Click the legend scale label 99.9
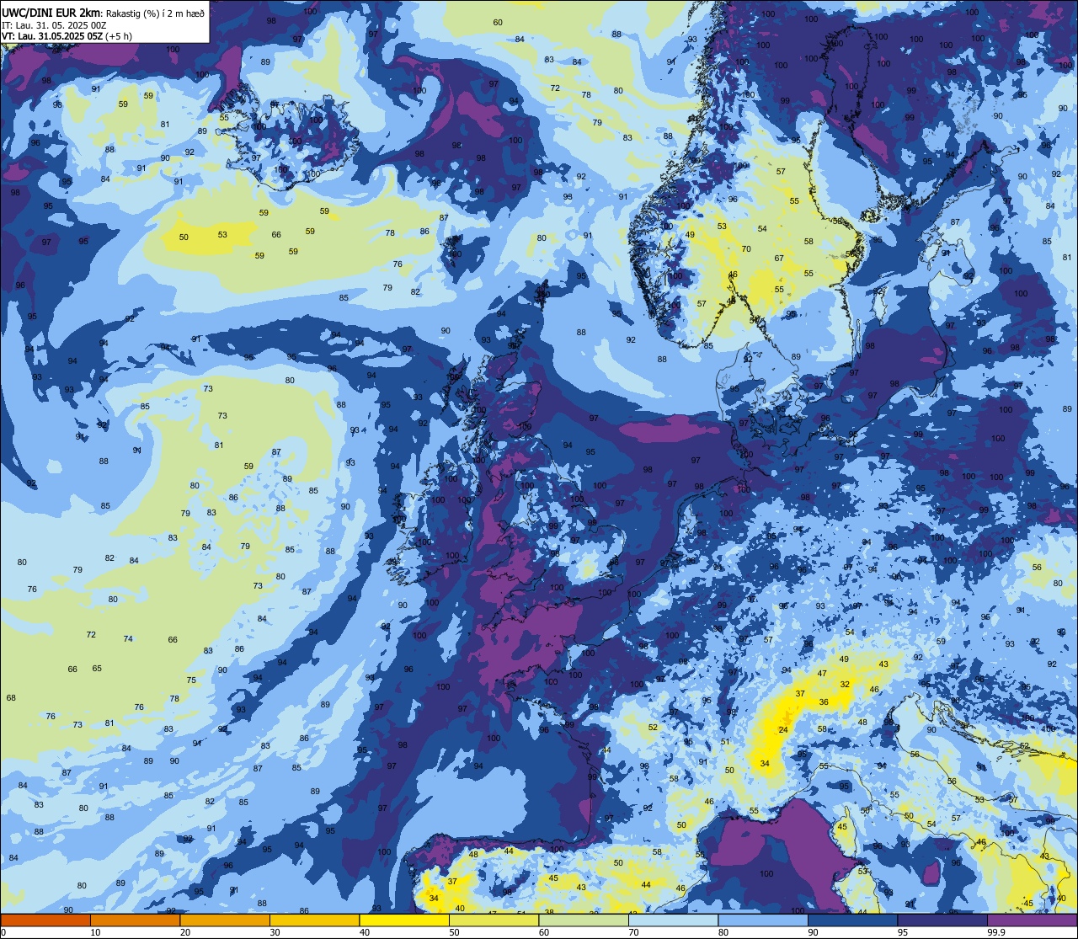This screenshot has height=939, width=1078. pyautogui.click(x=995, y=932)
